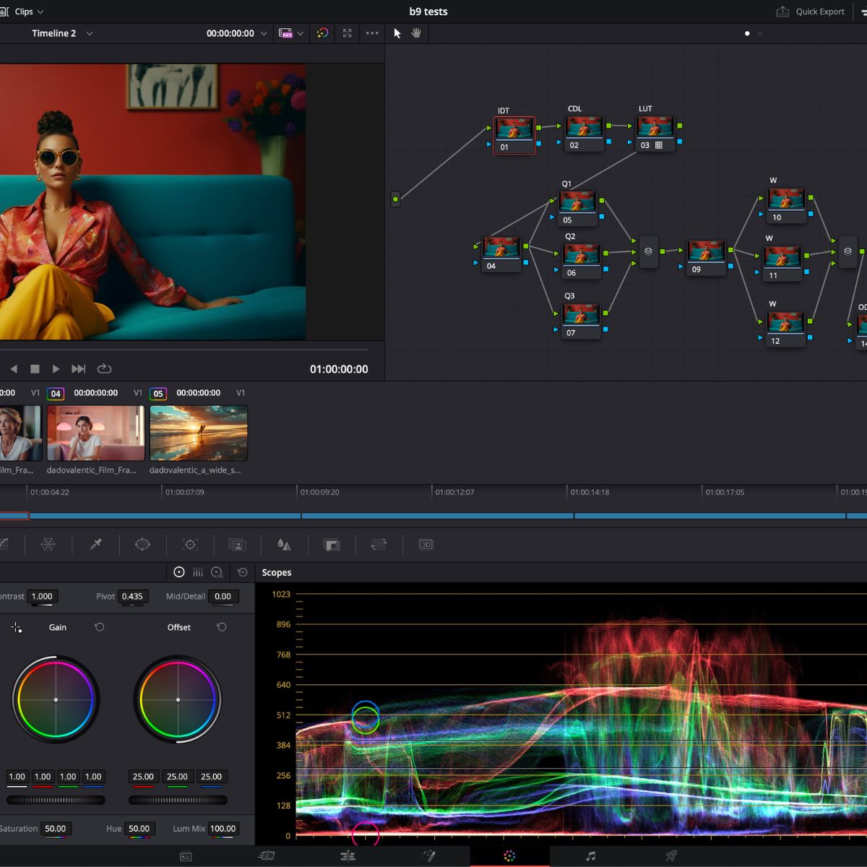Open the viewer timecode dropdown arrow
867x867 pixels.
point(264,33)
